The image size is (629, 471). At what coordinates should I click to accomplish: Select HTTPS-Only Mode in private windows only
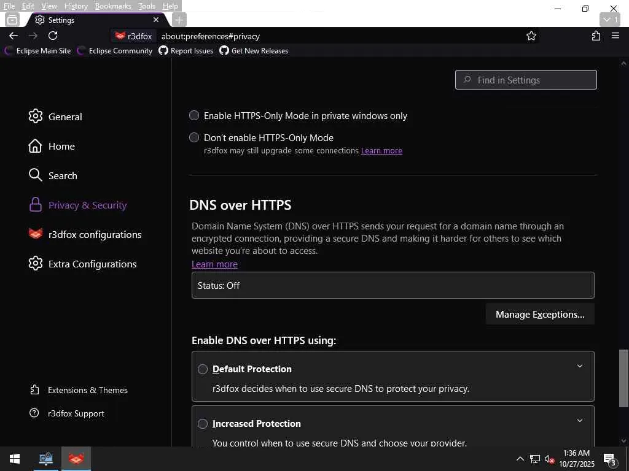[194, 115]
